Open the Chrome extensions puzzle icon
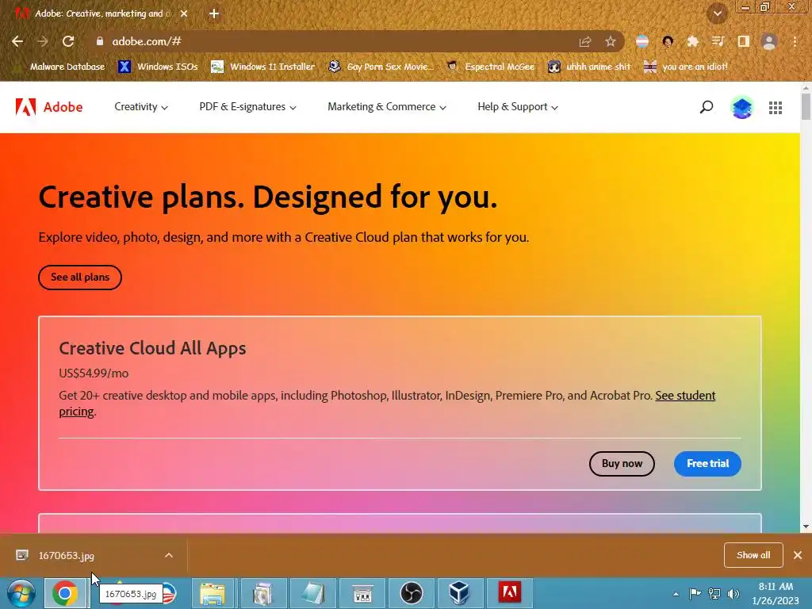 coord(692,41)
